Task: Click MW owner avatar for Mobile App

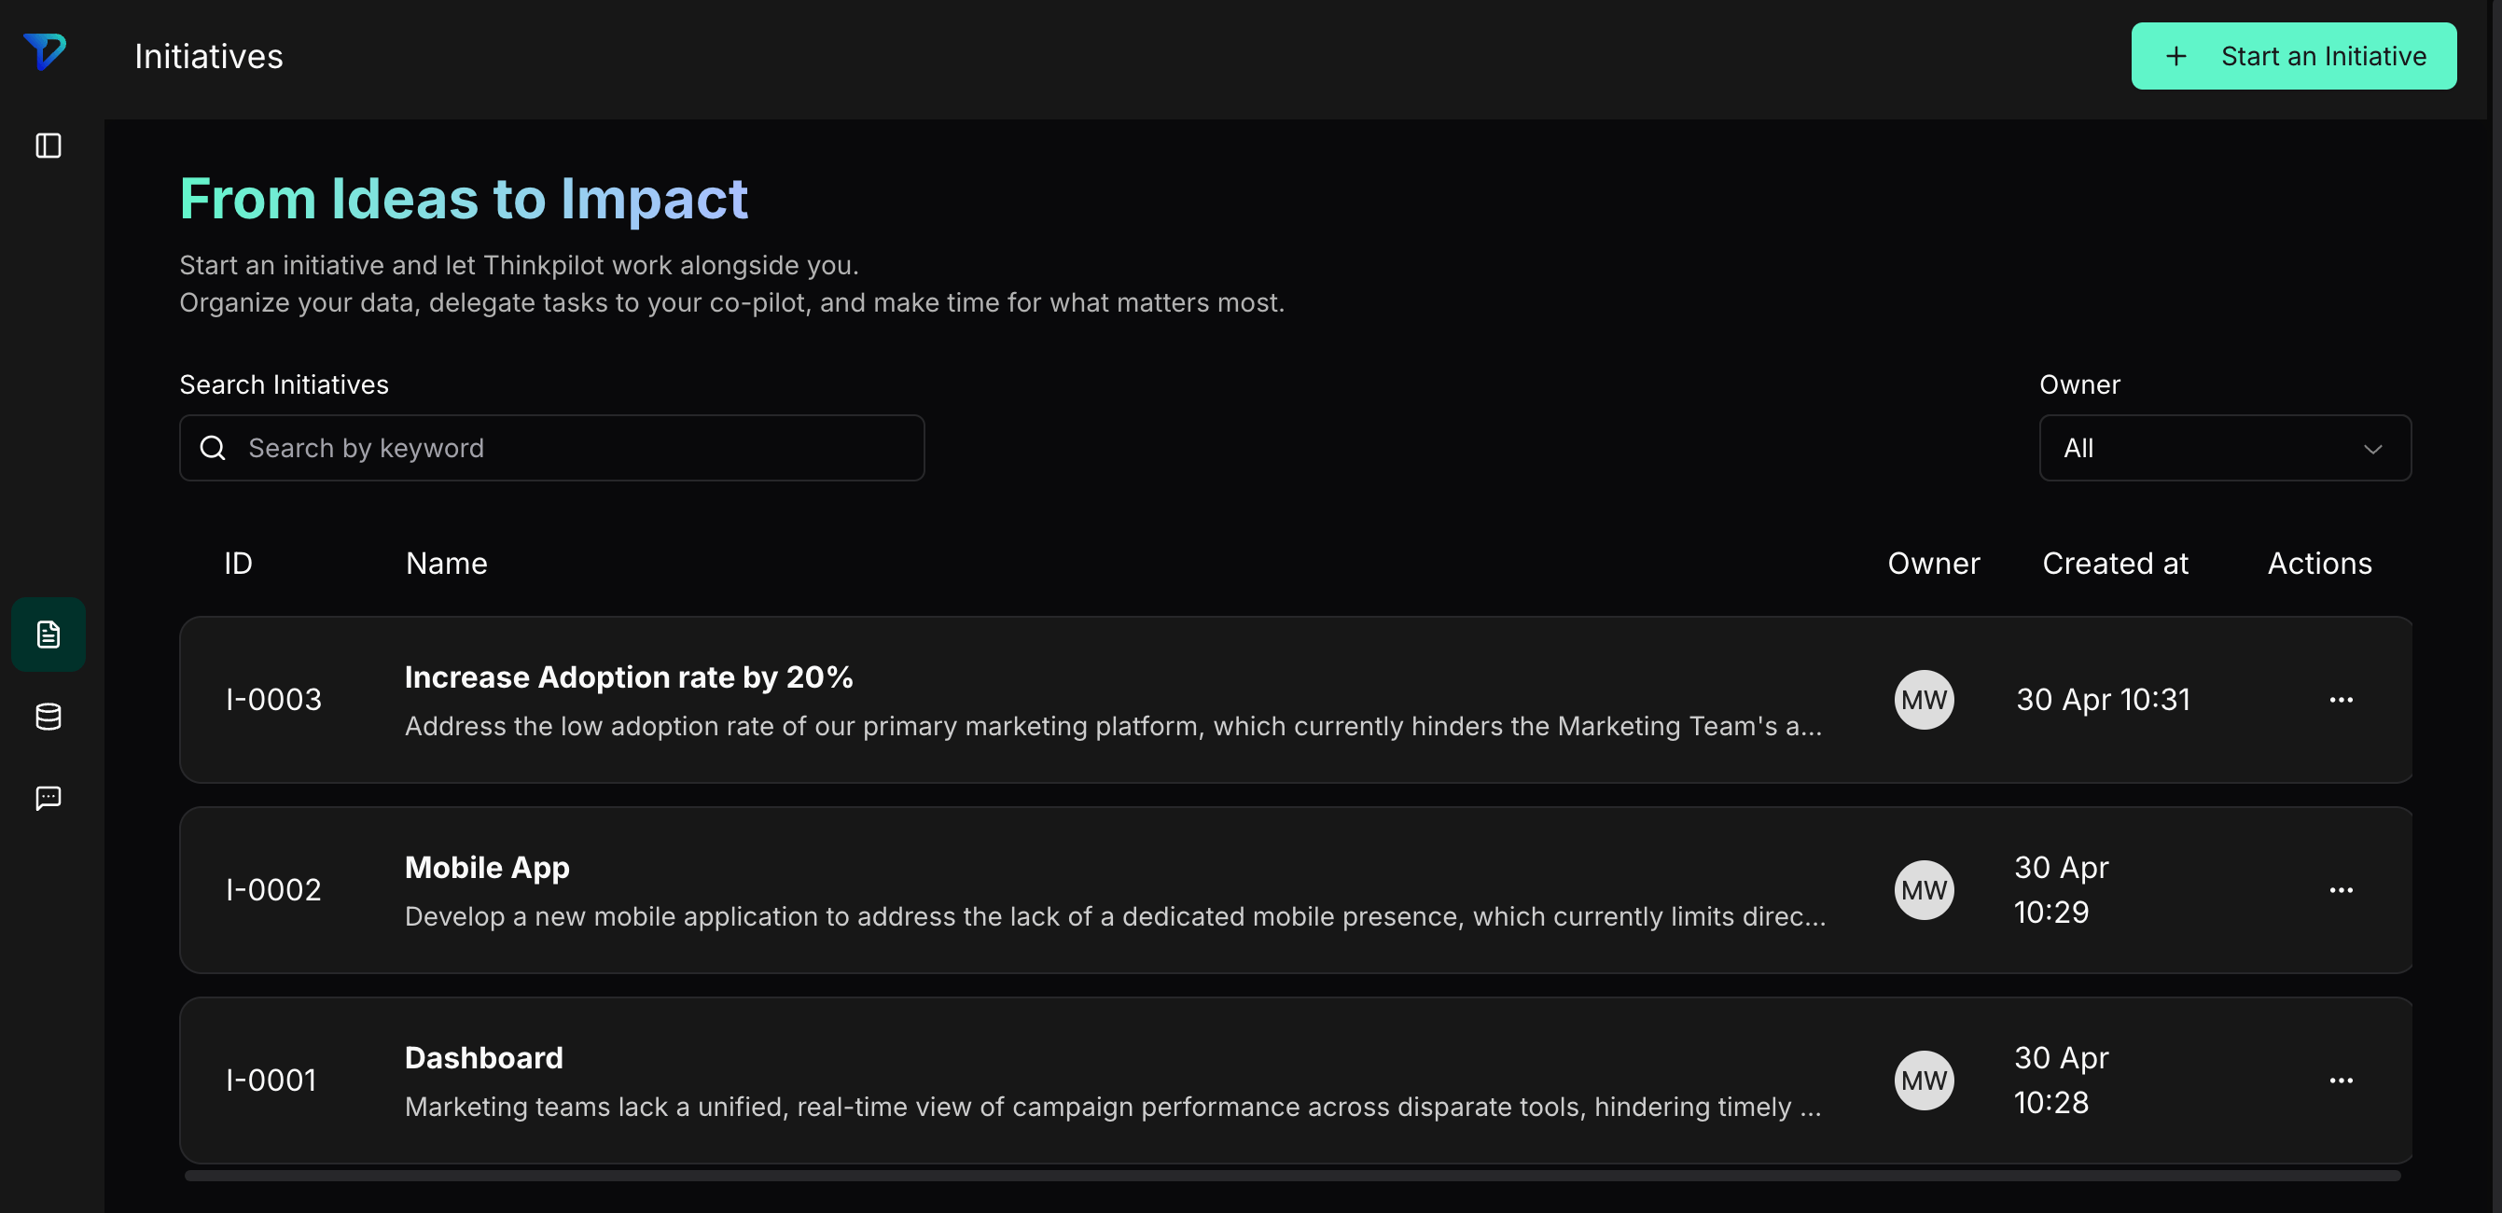Action: pyautogui.click(x=1925, y=889)
